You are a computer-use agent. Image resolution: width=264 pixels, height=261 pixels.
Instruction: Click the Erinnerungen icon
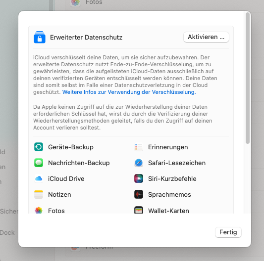139,147
